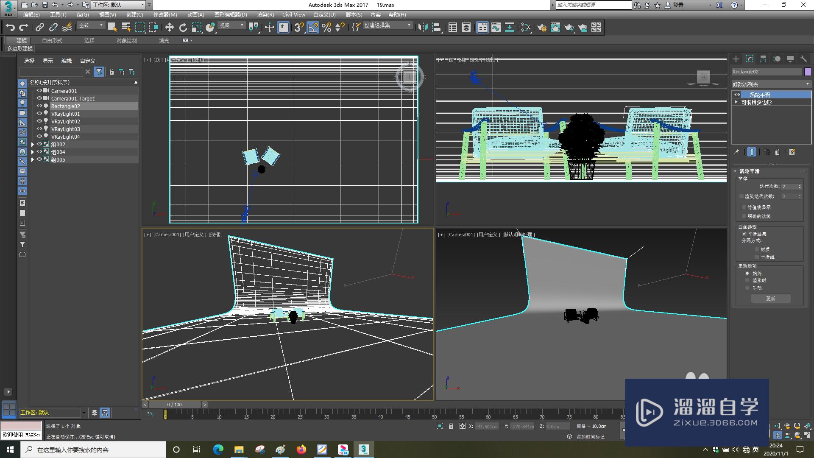This screenshot has height=458, width=814.
Task: Click the Mirror tool icon
Action: pyautogui.click(x=422, y=28)
